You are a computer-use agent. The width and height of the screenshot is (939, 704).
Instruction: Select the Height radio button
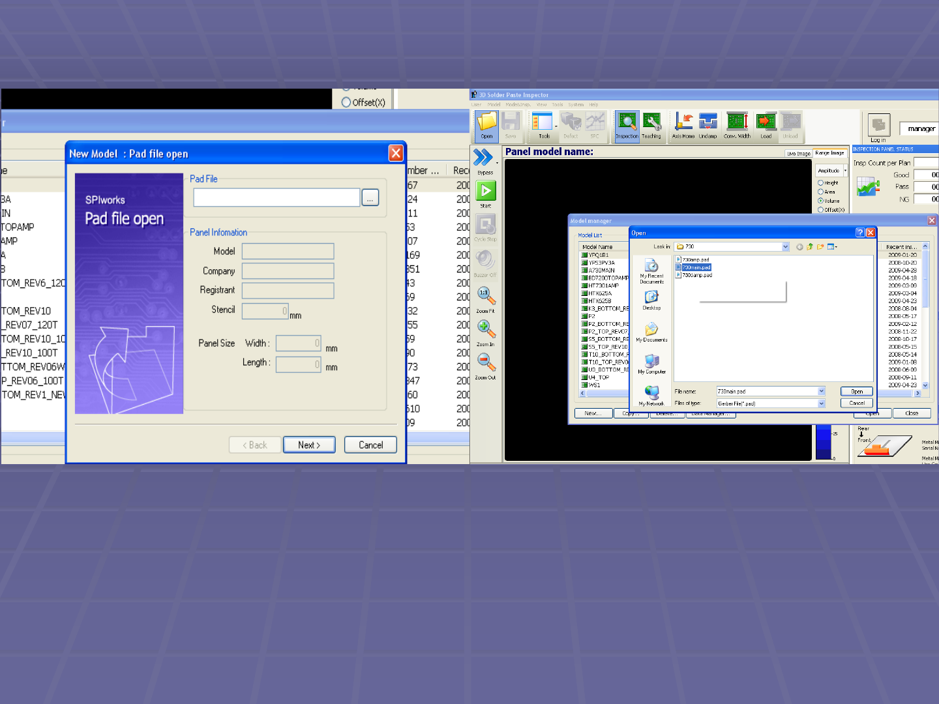821,183
